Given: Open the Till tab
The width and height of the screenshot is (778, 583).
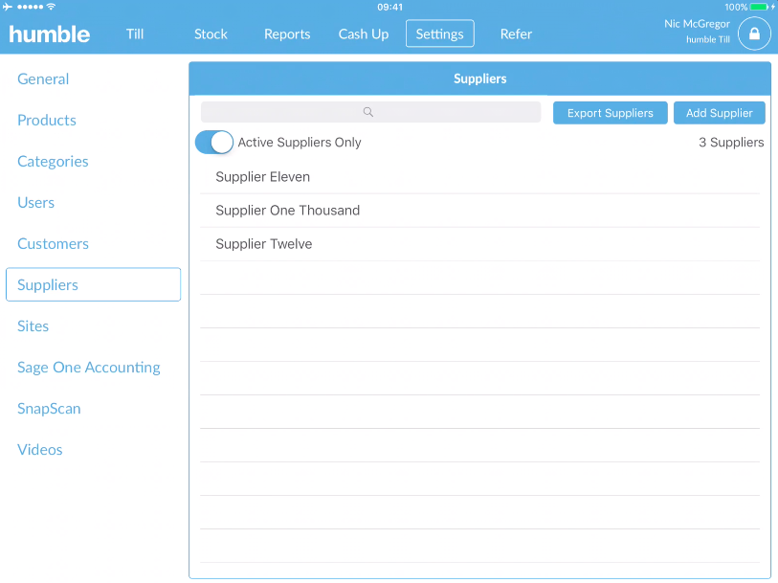Looking at the screenshot, I should point(135,34).
